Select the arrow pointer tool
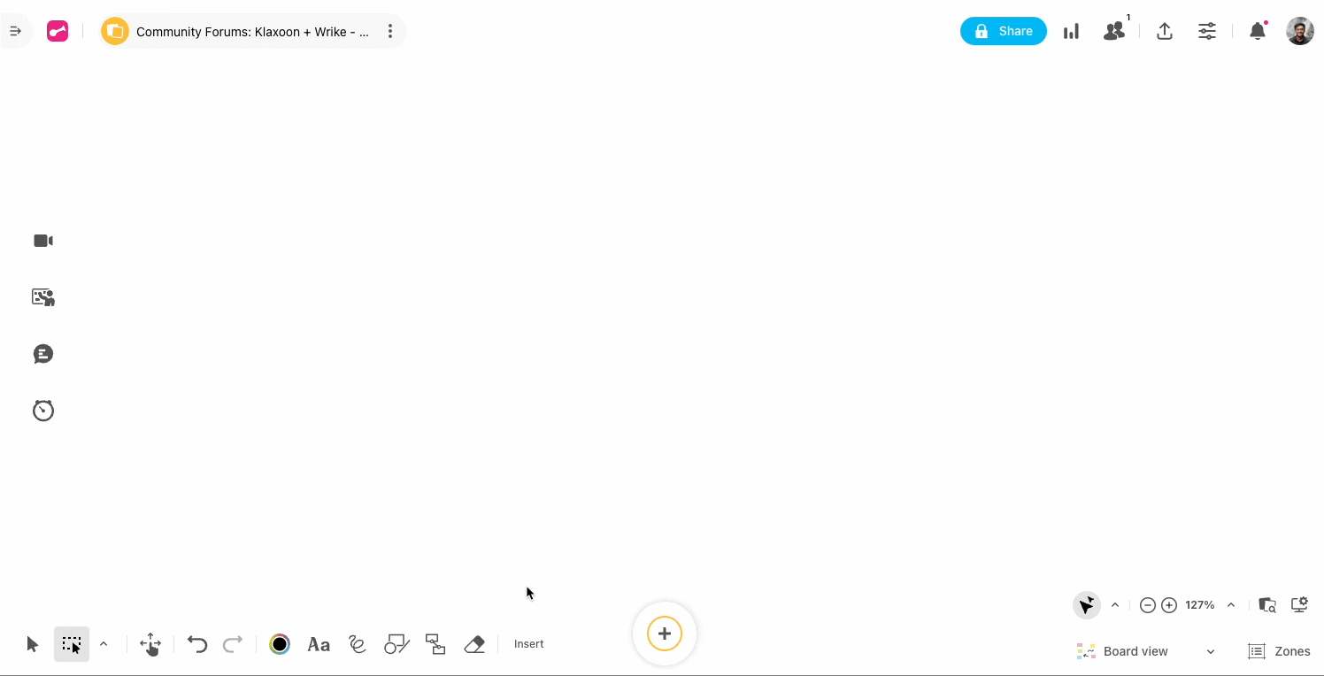Screen dimensions: 1324x676 coord(33,644)
